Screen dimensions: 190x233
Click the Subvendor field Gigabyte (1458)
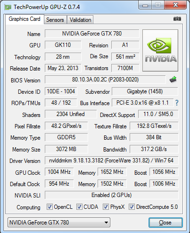click(x=145, y=91)
